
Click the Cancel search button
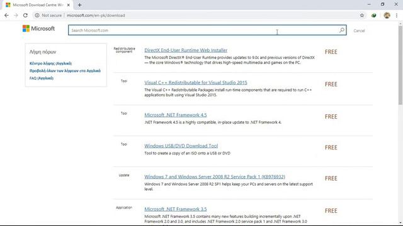(x=359, y=31)
